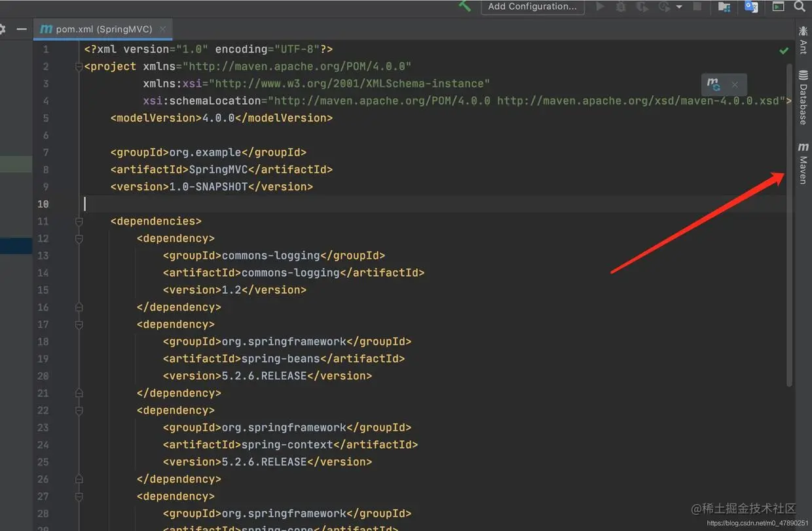Click the Run Anything console icon
Viewport: 812px width, 531px height.
[x=778, y=7]
